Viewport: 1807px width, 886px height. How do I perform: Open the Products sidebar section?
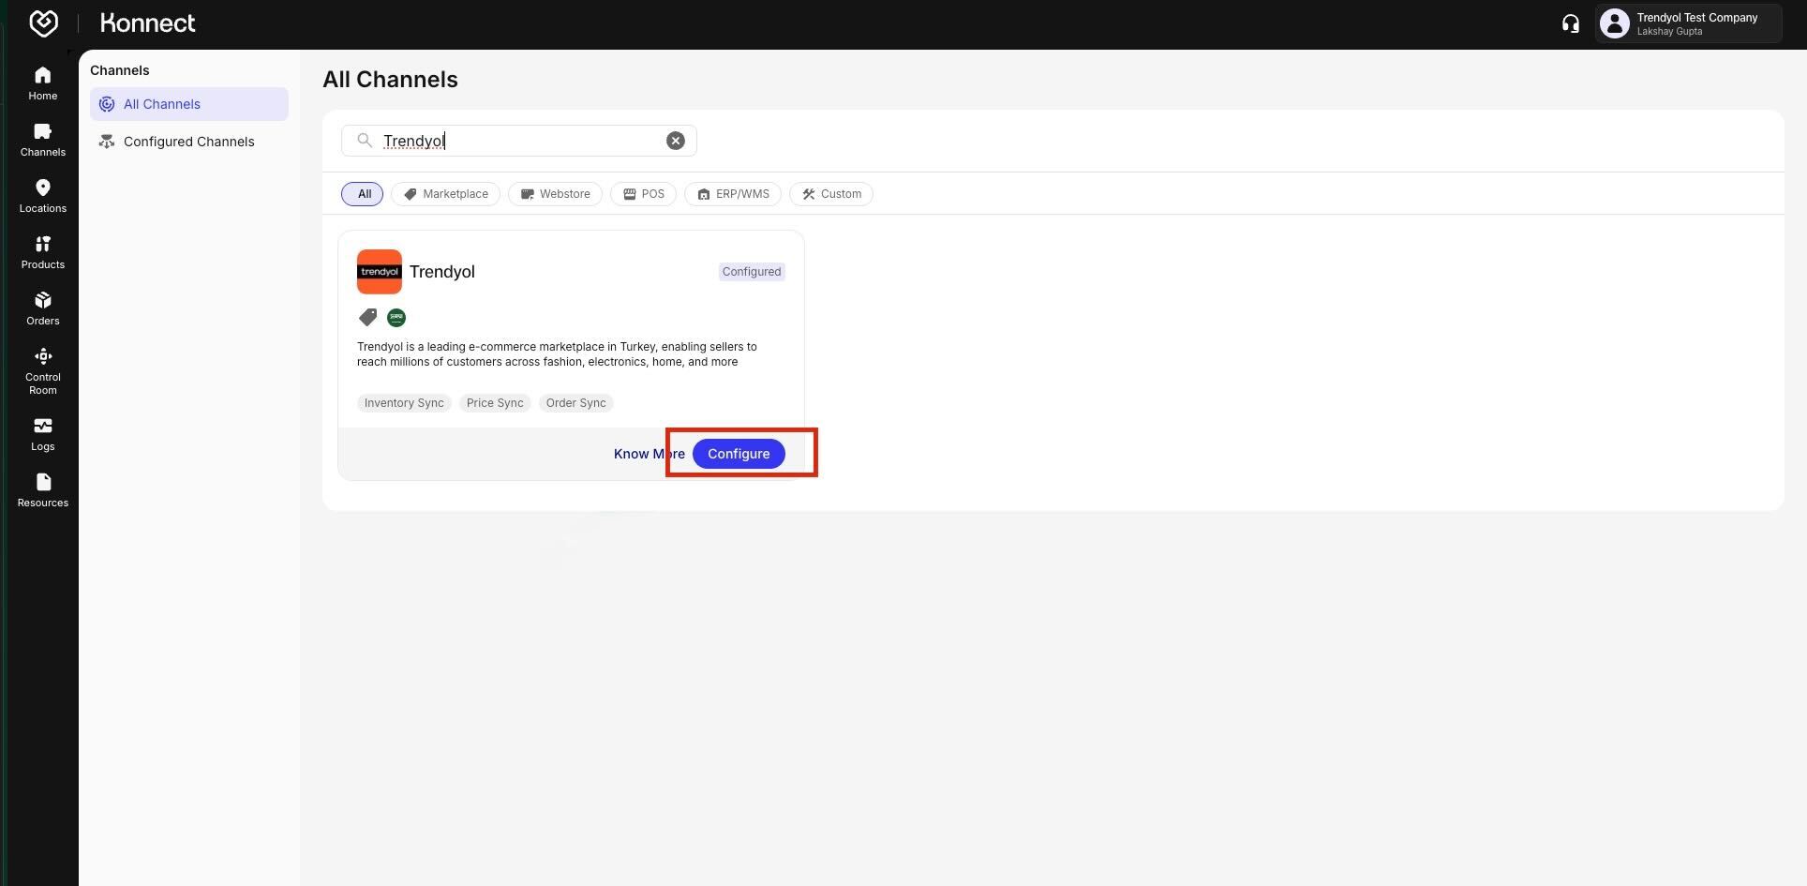click(43, 252)
